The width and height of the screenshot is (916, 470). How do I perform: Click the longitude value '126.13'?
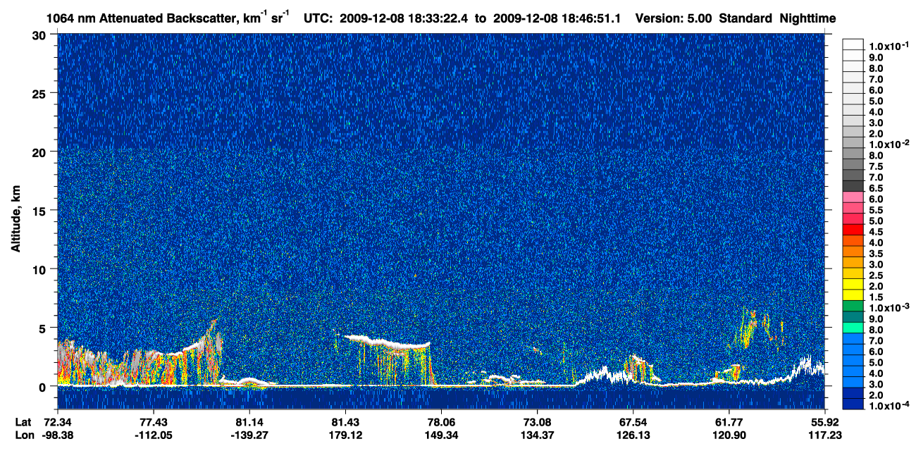click(x=633, y=435)
